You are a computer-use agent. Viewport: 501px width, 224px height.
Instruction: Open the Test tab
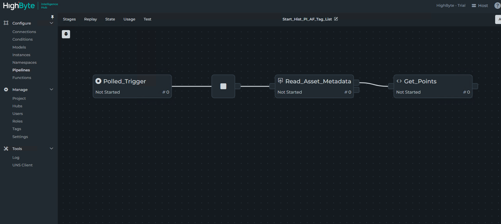coord(147,19)
